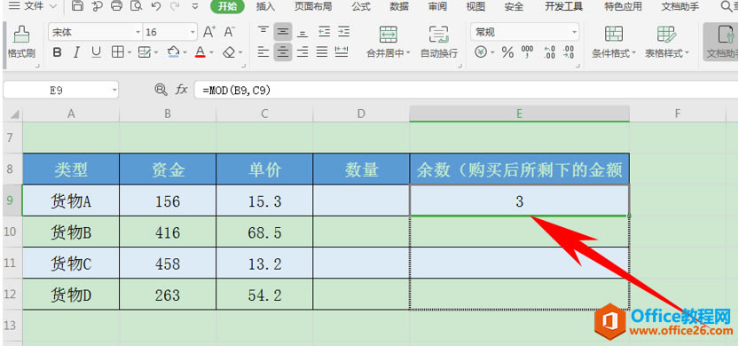Expand the Name Box dropdown arrow
The height and width of the screenshot is (346, 739).
[114, 90]
